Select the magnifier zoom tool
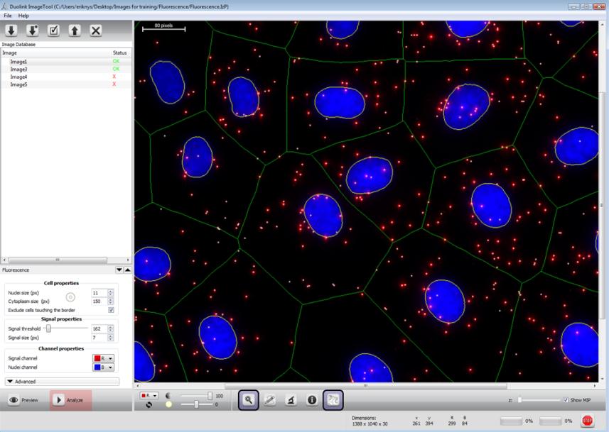This screenshot has height=432, width=609. 249,400
